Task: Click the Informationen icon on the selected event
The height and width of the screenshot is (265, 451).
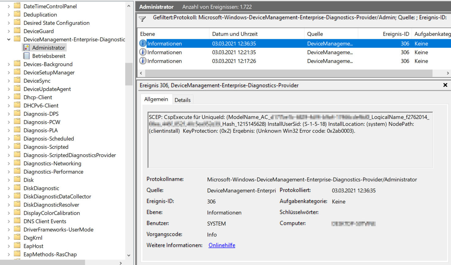Action: [x=143, y=43]
